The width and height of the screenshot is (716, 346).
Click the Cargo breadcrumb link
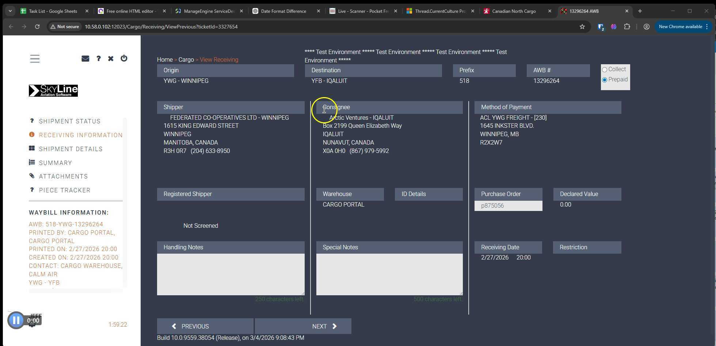186,60
